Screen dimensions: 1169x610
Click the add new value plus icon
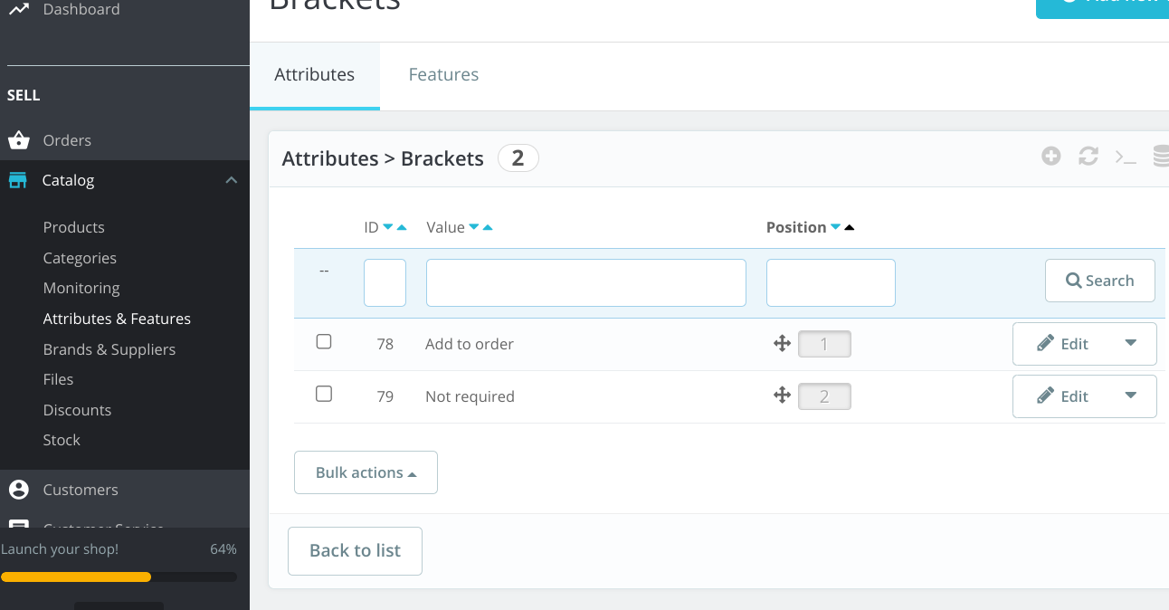pyautogui.click(x=1050, y=157)
